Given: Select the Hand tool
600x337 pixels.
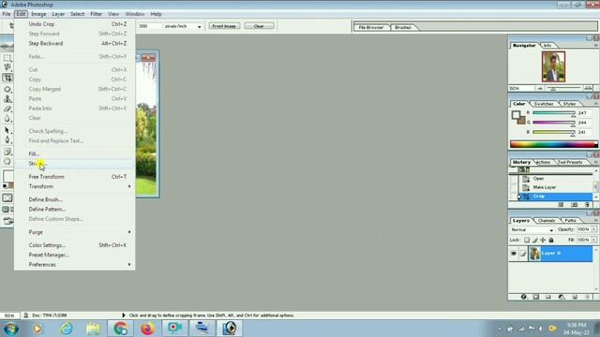Looking at the screenshot, I should coord(7,161).
